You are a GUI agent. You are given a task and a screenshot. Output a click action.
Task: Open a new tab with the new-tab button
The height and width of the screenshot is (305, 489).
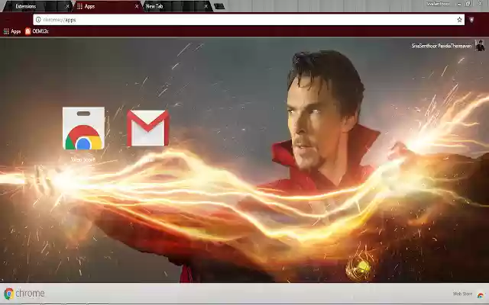coord(219,6)
